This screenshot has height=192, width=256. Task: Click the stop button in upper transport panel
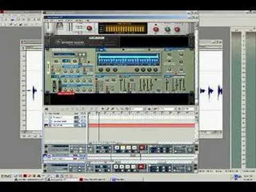click(x=117, y=148)
